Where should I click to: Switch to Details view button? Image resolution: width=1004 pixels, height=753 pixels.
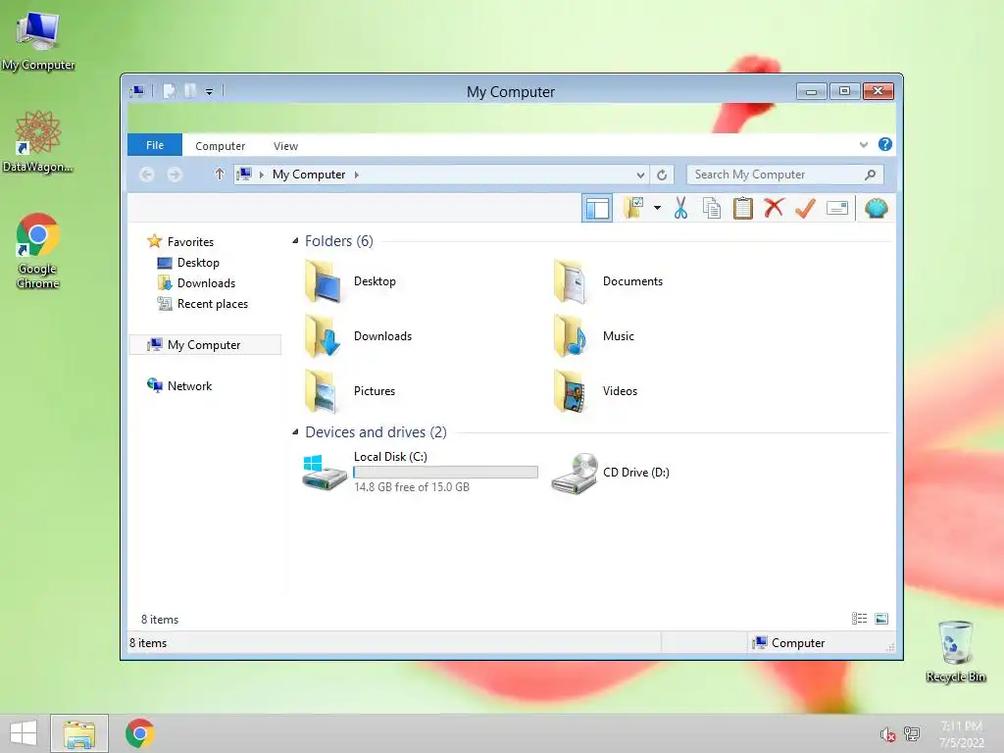pos(859,618)
